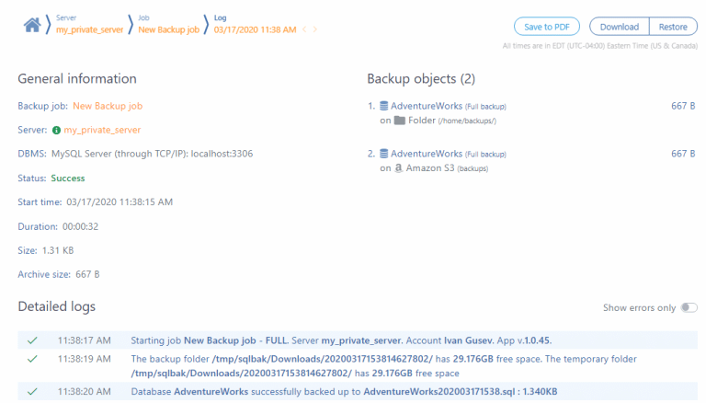The image size is (706, 403).
Task: Open the New Backup job link in General information
Action: coord(108,106)
